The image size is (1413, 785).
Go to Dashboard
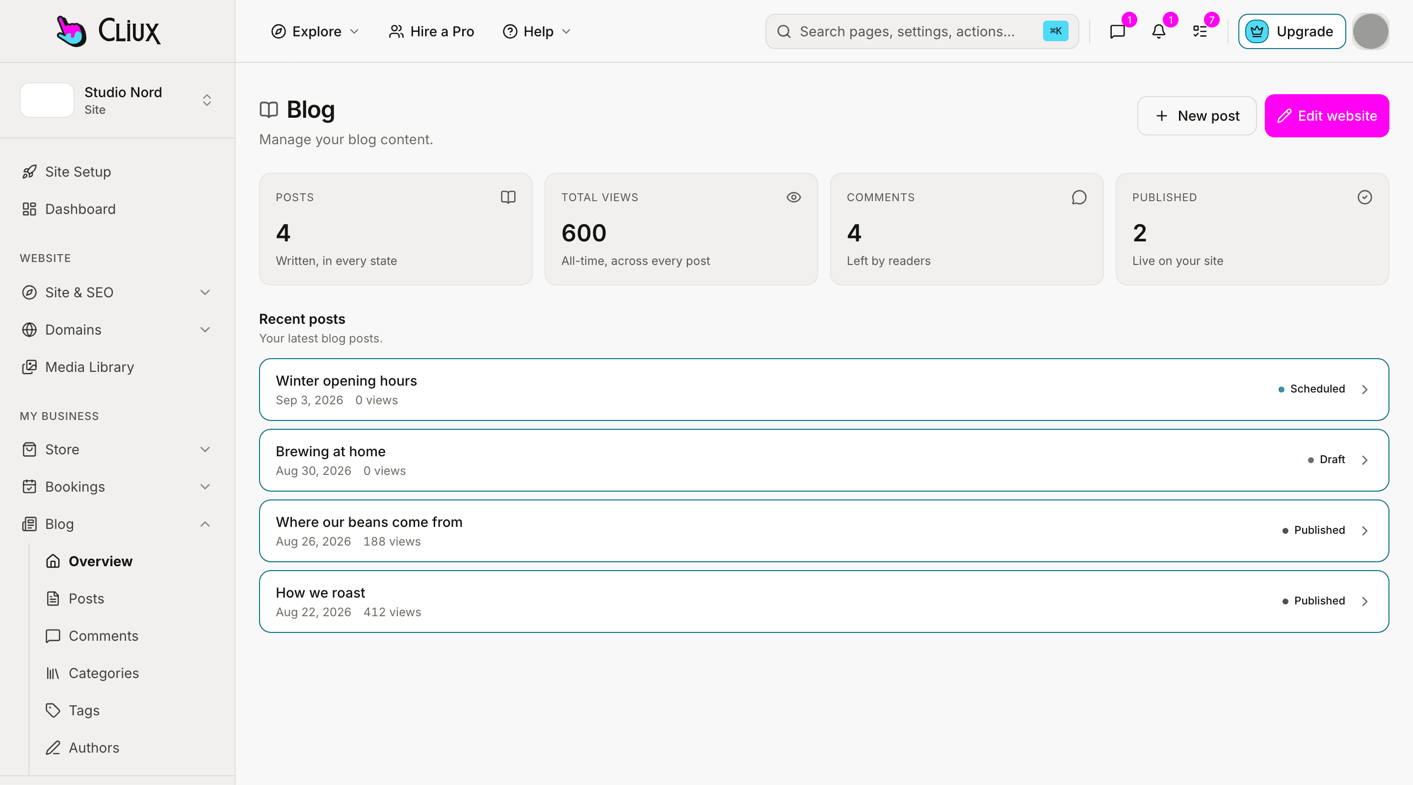tap(117, 209)
